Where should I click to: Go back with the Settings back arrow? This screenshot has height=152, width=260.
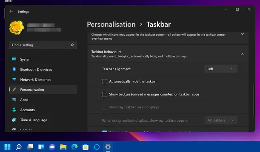[x=11, y=12]
